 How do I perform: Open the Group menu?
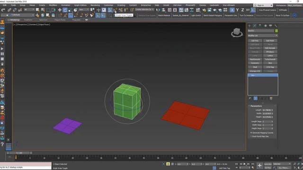click(x=22, y=5)
